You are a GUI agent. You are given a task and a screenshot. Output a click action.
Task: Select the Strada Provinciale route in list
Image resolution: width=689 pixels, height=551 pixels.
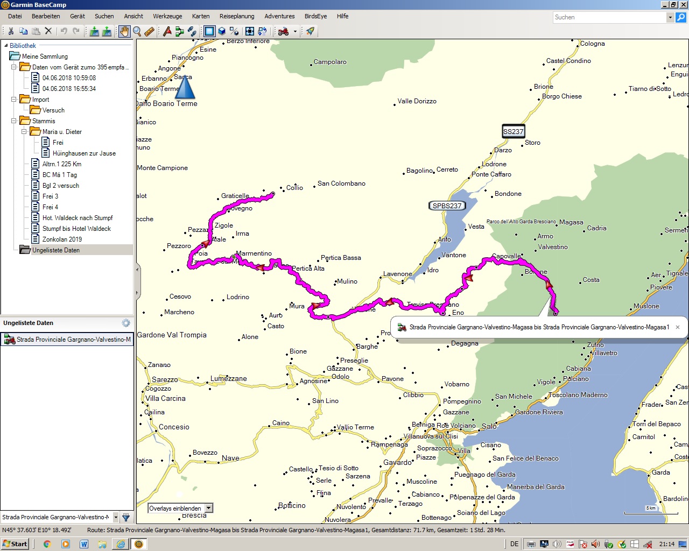[x=67, y=340]
